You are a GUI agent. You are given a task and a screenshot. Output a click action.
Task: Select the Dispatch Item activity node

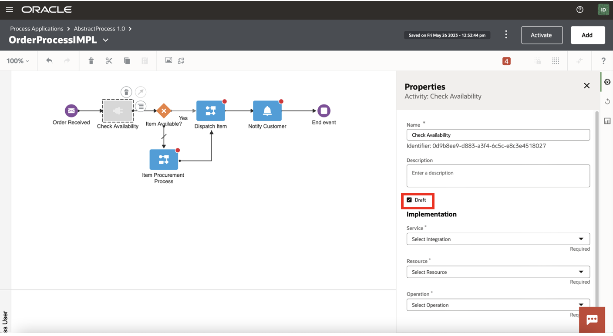pos(211,111)
